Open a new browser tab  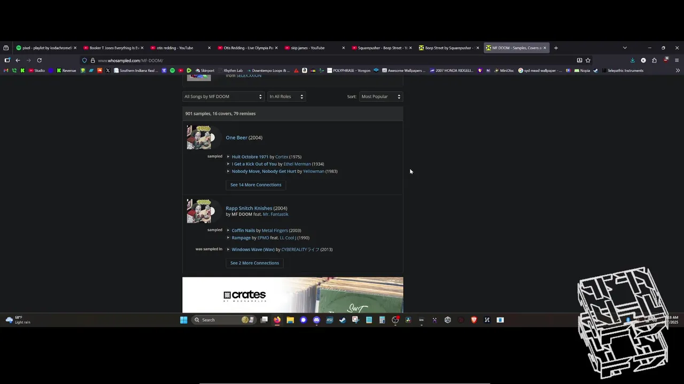point(556,48)
